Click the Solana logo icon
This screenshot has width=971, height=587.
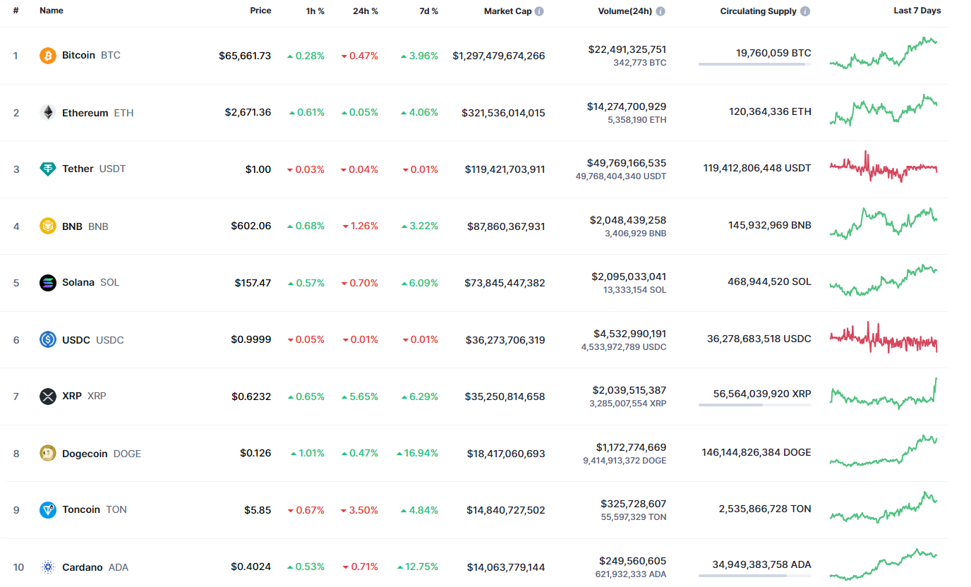pyautogui.click(x=48, y=283)
